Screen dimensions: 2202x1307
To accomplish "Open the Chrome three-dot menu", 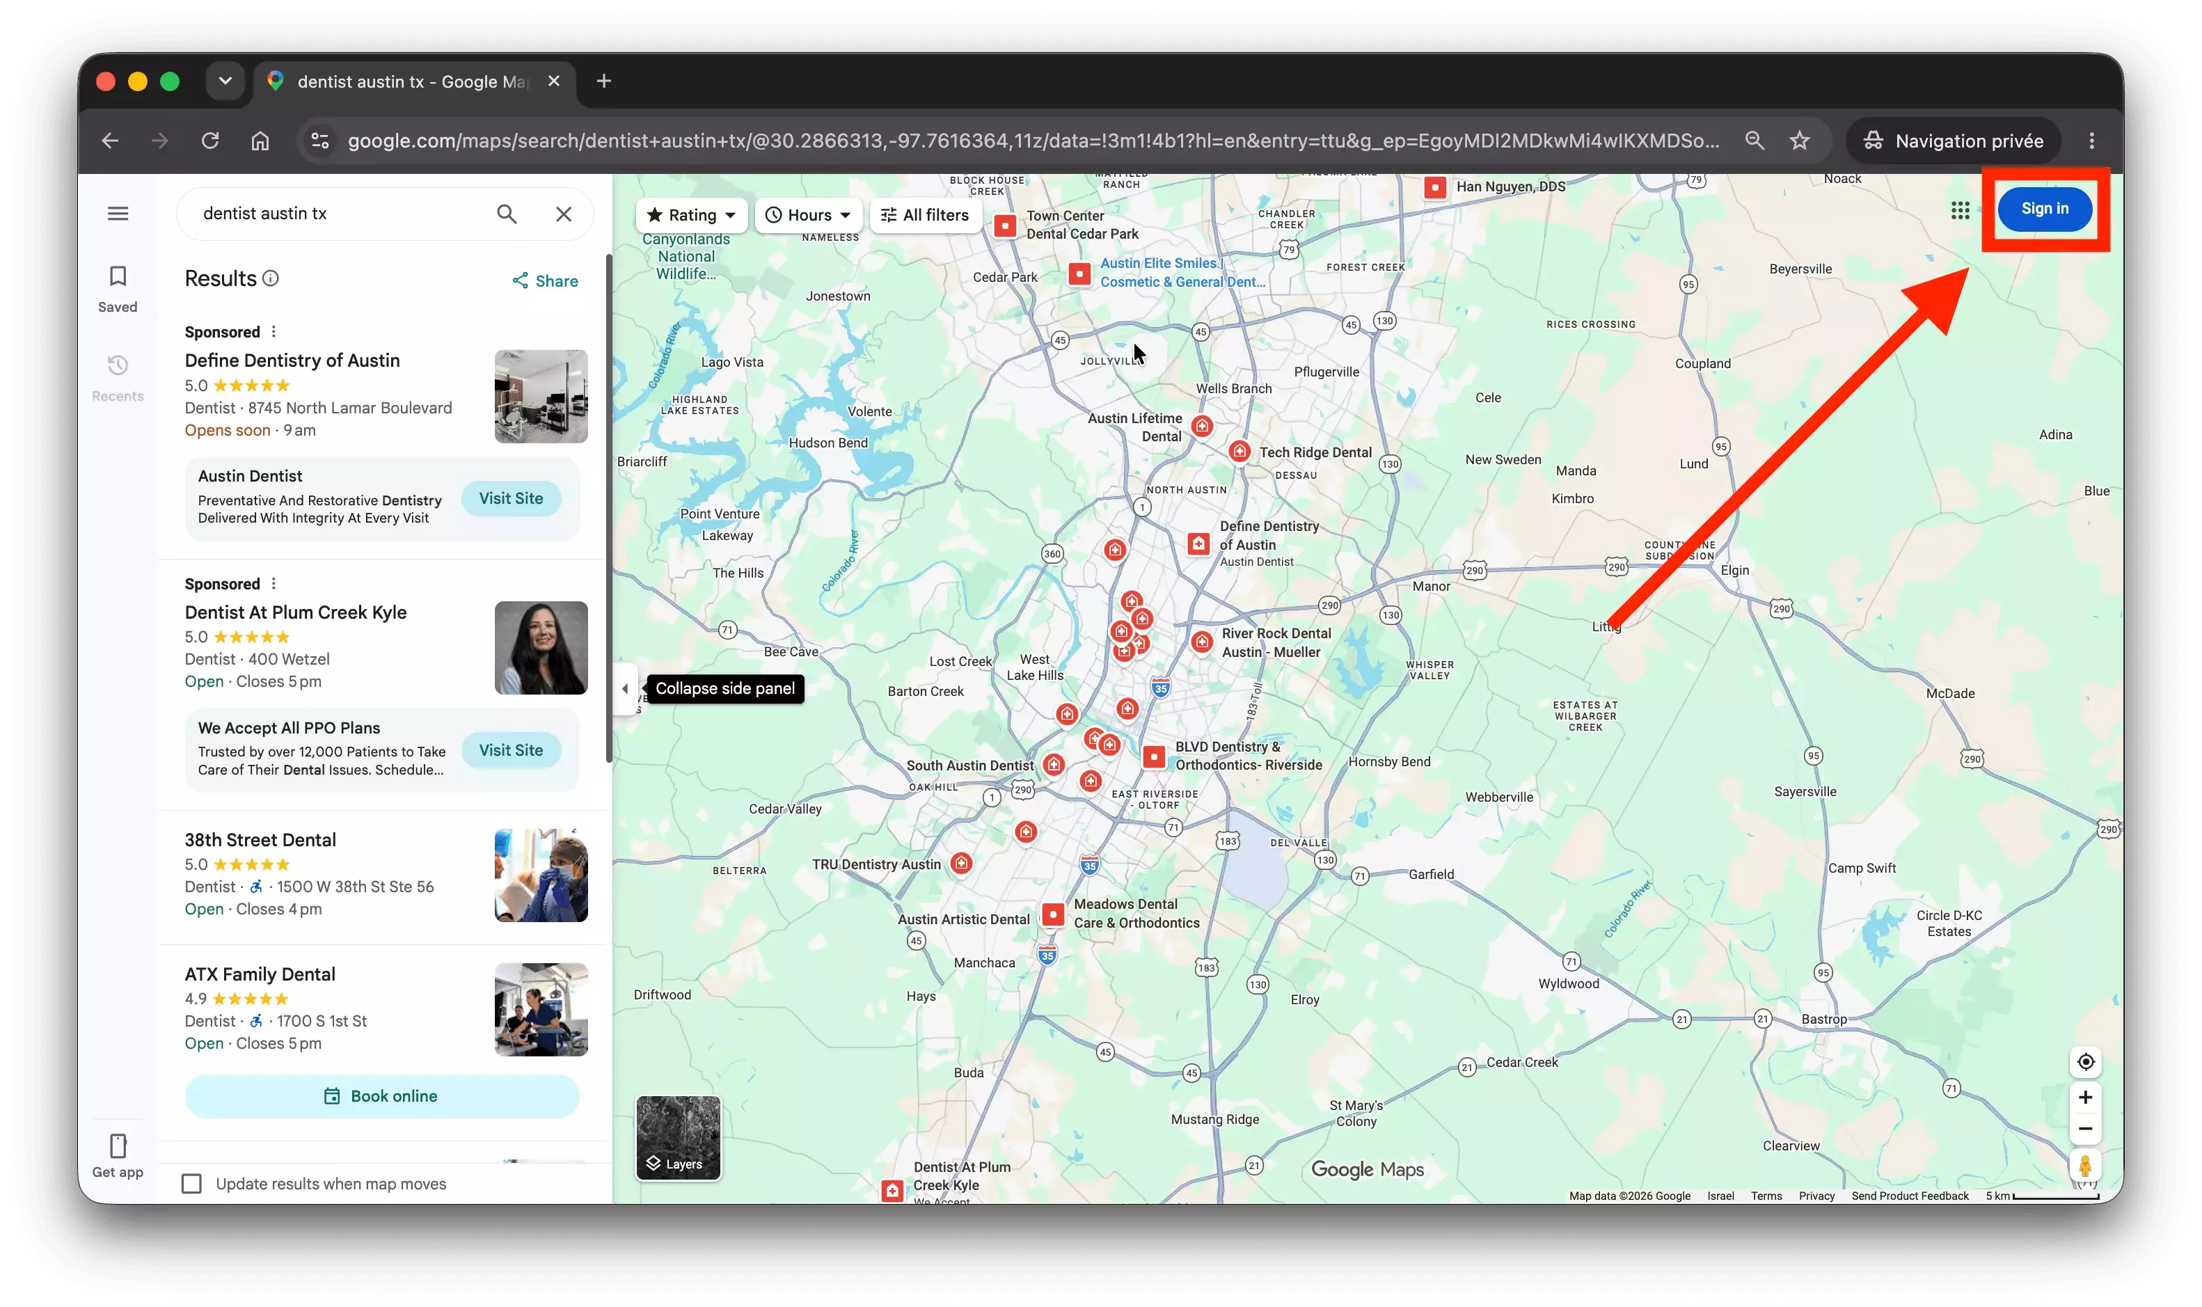I will (2091, 141).
